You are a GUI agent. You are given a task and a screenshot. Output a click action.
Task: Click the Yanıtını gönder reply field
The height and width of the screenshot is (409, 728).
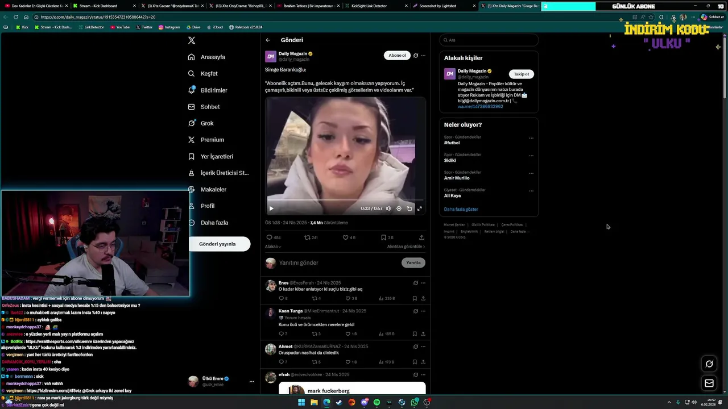(338, 263)
